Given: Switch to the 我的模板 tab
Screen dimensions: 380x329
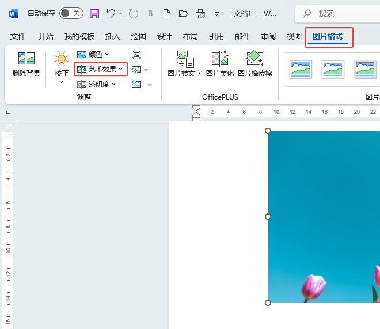Looking at the screenshot, I should point(79,37).
